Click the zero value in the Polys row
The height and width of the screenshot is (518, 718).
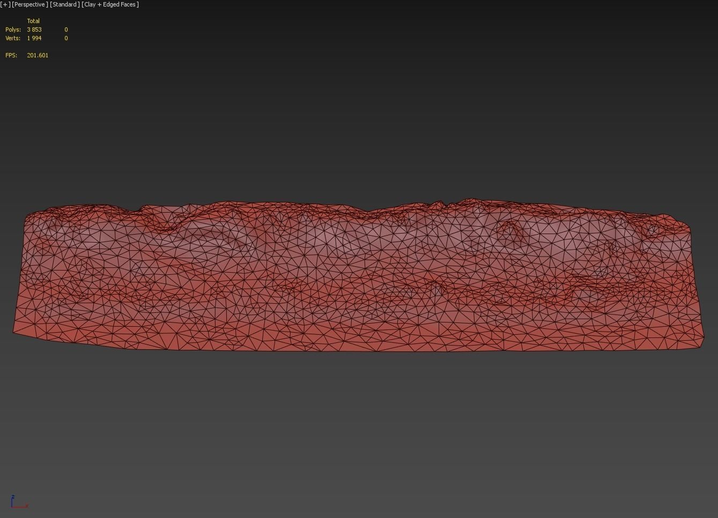(x=66, y=29)
